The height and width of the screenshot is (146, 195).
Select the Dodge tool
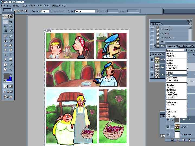pos(11,50)
